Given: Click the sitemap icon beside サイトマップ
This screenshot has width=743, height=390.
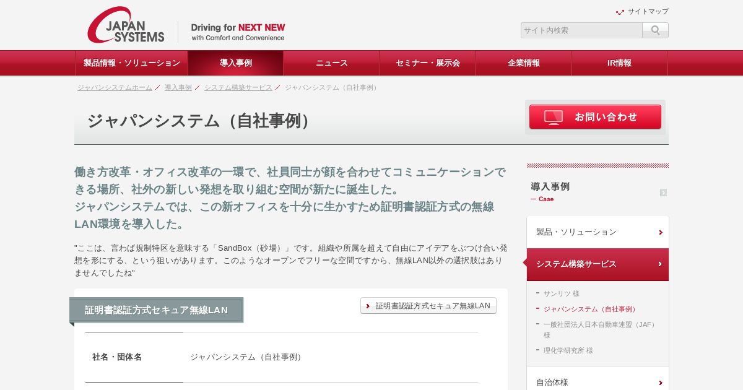Looking at the screenshot, I should point(620,12).
